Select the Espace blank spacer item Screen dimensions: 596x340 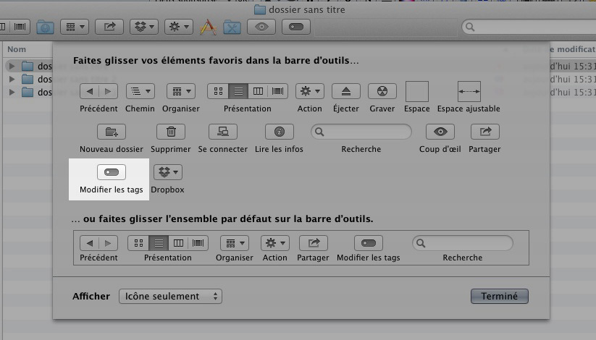pyautogui.click(x=417, y=91)
